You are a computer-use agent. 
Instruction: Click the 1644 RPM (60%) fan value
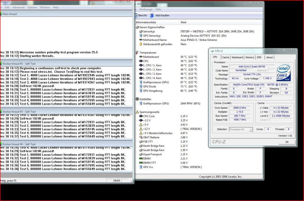point(190,104)
